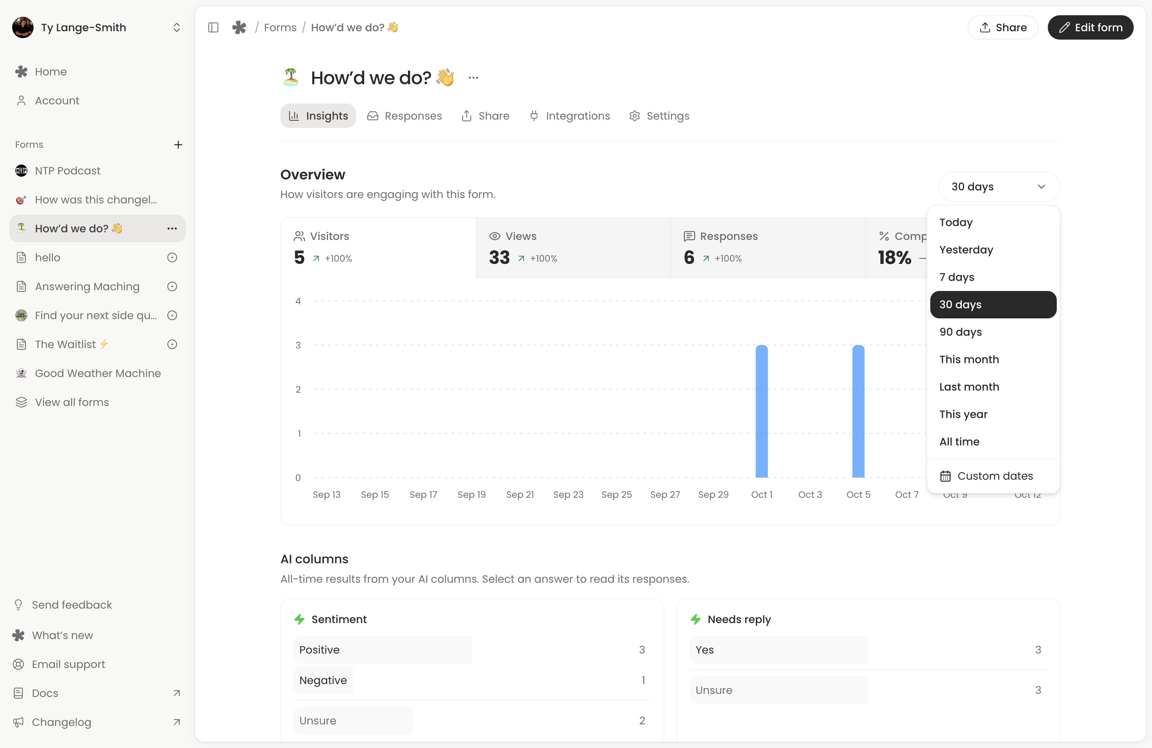
Task: Click the draft circle icon next to hello
Action: point(172,257)
